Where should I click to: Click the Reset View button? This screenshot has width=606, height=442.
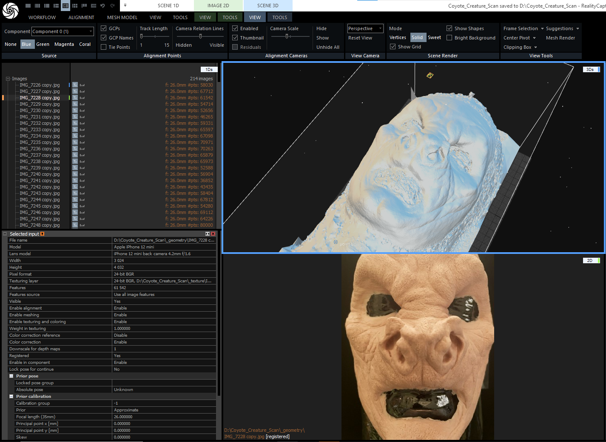(360, 38)
